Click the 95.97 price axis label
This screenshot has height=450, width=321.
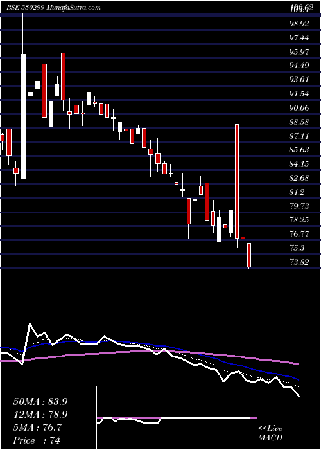pyautogui.click(x=299, y=51)
